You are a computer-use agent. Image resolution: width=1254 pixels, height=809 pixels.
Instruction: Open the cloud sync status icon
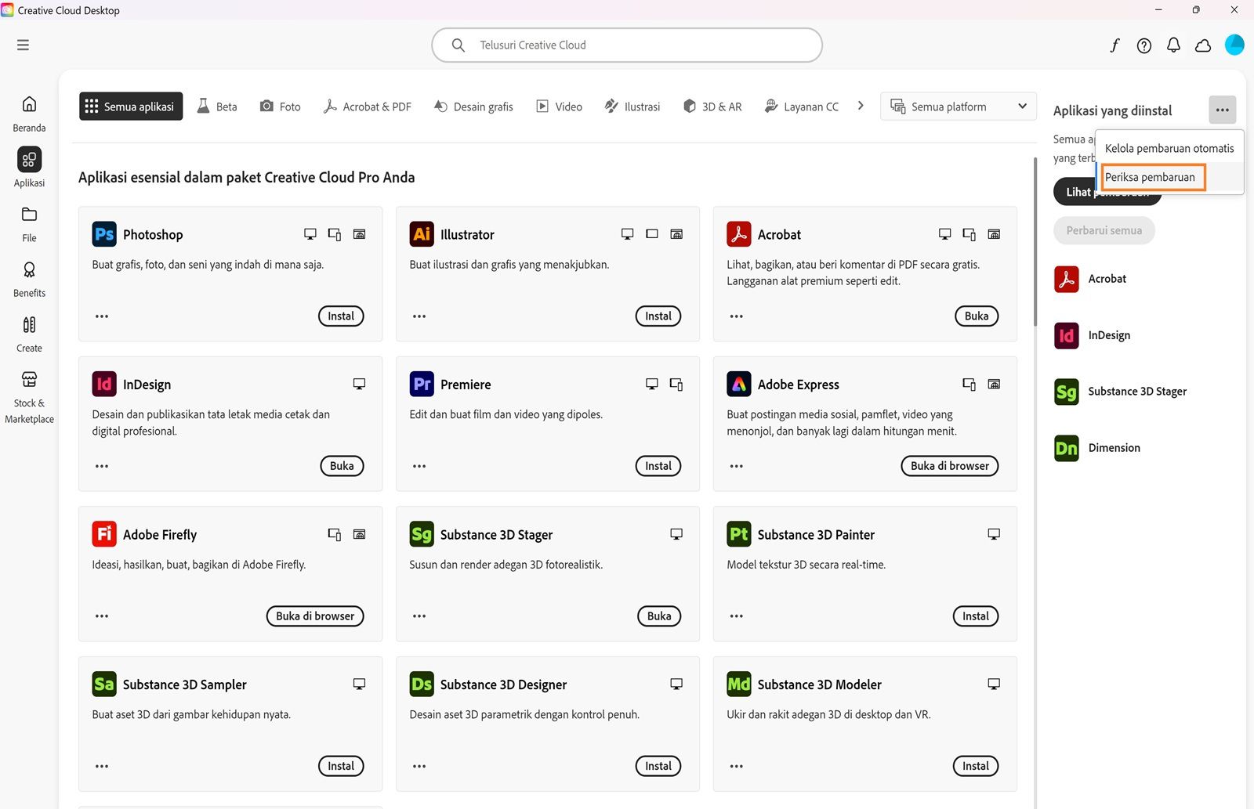pos(1203,45)
